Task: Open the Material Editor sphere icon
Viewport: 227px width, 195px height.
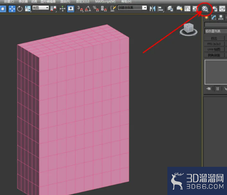Action: 205,9
